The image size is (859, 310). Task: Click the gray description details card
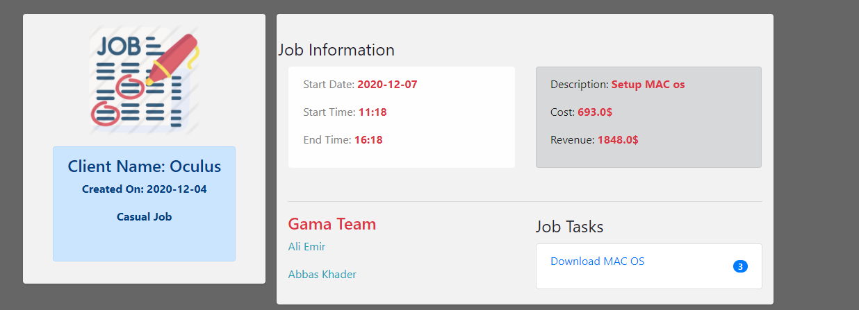click(x=648, y=117)
